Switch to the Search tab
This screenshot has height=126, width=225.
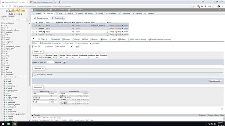[69, 13]
